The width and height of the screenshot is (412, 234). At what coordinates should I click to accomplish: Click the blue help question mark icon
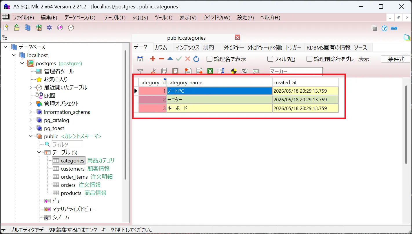point(384,28)
